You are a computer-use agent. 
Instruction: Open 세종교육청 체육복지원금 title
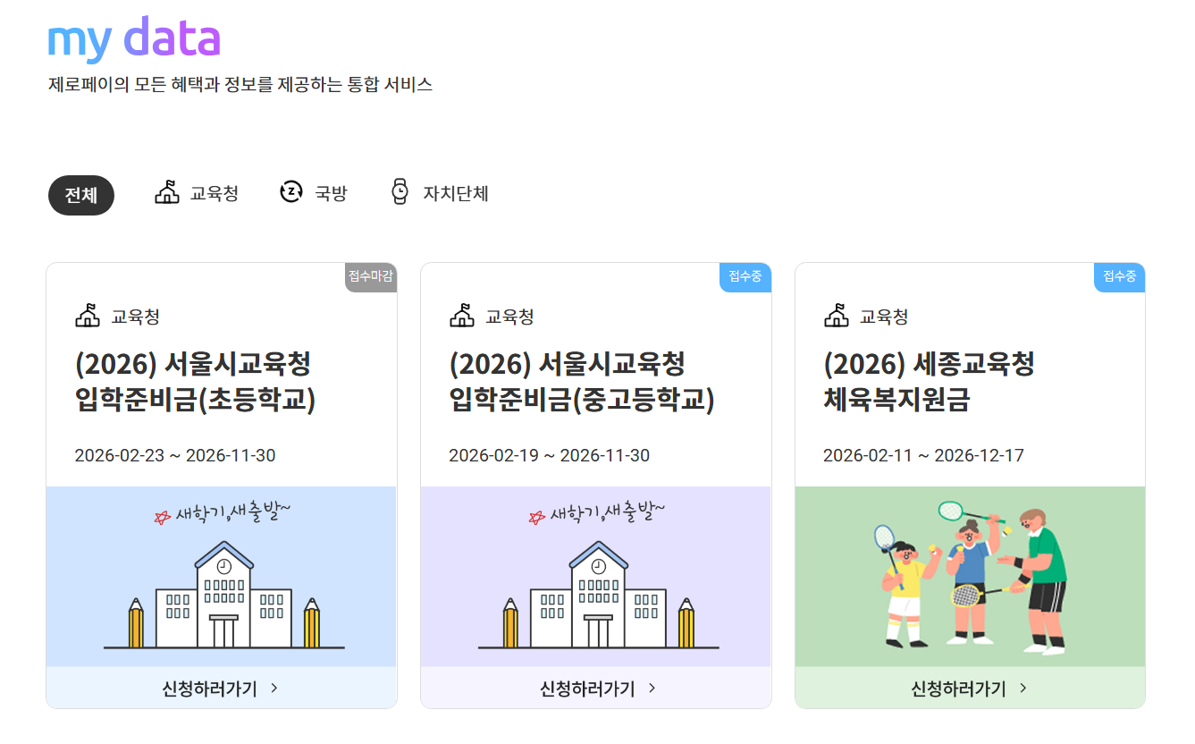930,382
